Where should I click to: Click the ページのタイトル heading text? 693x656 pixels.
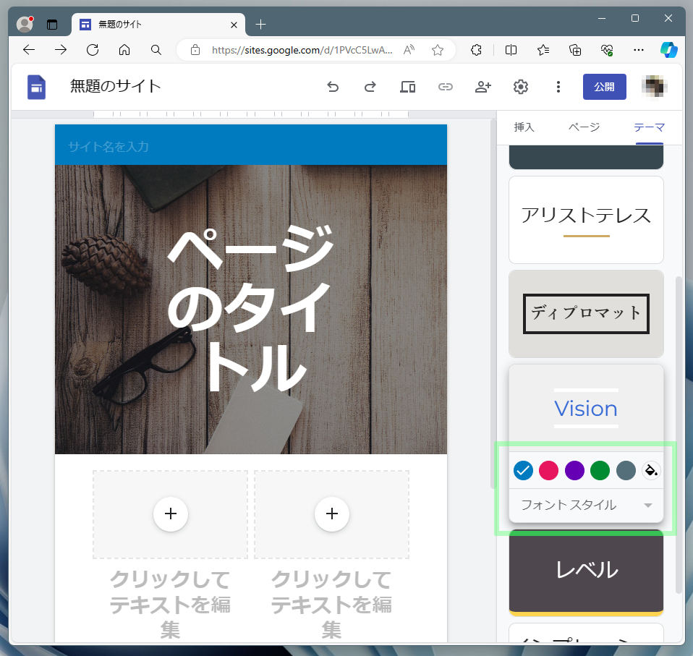250,308
